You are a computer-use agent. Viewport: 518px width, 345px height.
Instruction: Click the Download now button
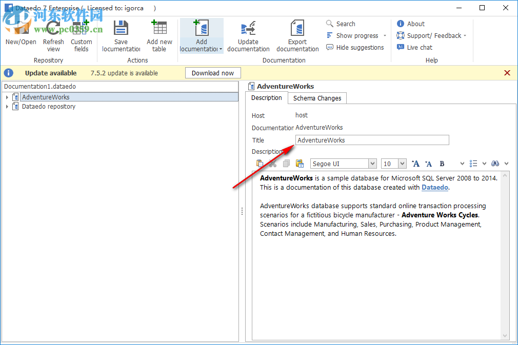coord(212,73)
